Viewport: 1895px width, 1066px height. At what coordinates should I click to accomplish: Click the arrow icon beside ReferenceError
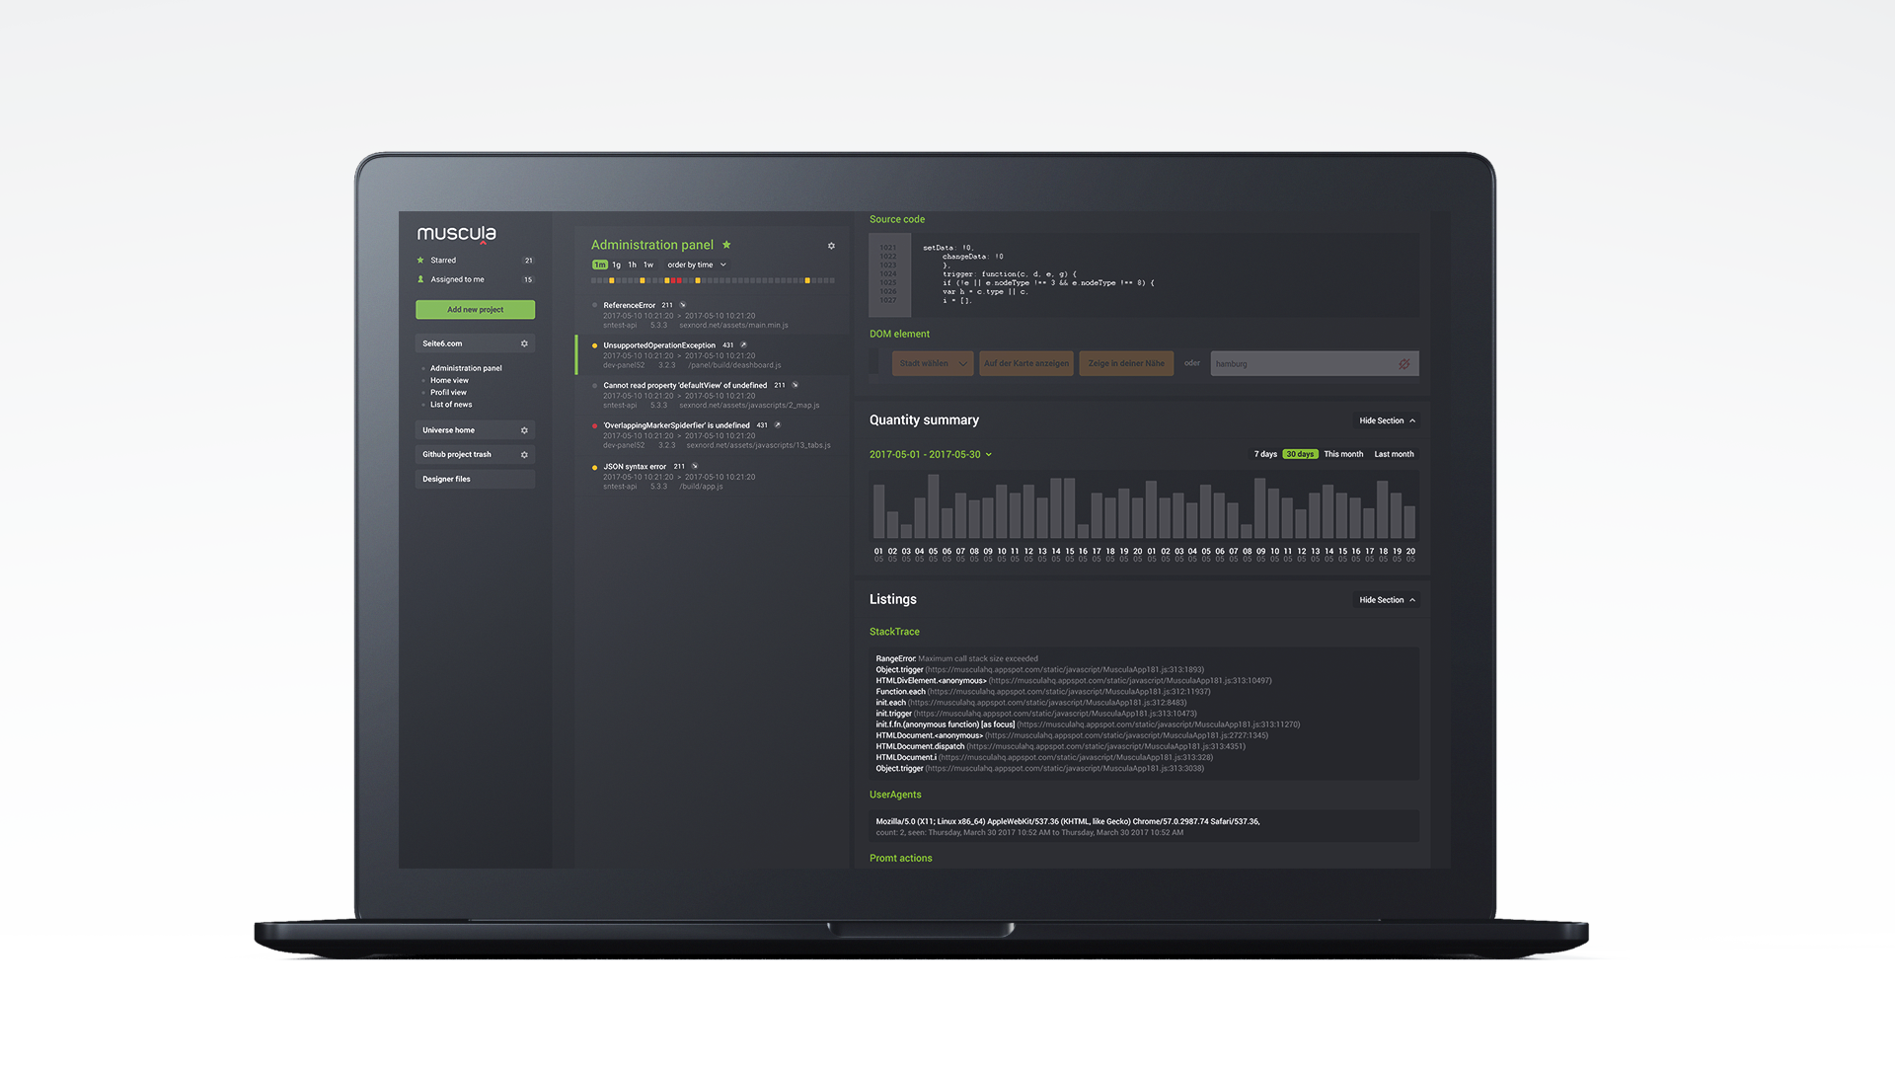tap(683, 305)
